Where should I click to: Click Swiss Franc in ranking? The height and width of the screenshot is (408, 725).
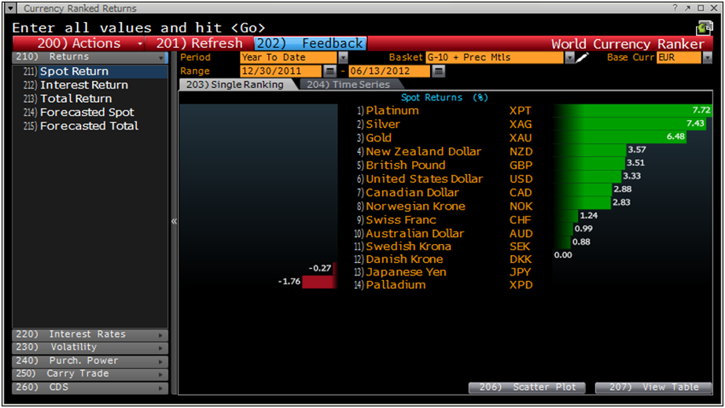[x=401, y=220]
